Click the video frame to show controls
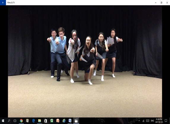The height and width of the screenshot is (124, 170). [85, 61]
